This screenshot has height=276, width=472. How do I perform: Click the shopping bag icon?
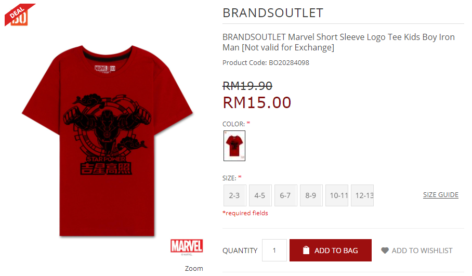[306, 250]
